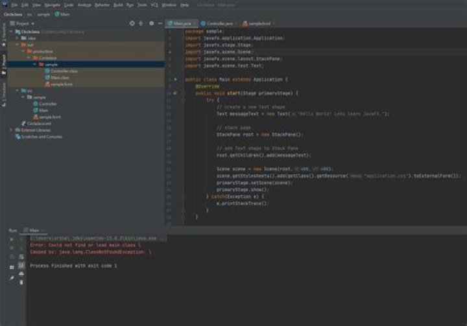Toggle scroll to end icon in Run console
The height and width of the screenshot is (326, 467).
(x=21, y=265)
